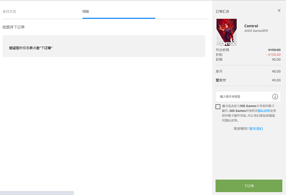Screen dimensions: 286x195
Task: Follow the 联系我们 help link
Action: tap(256, 129)
